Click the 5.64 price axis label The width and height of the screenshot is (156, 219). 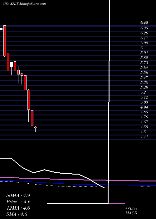click(144, 68)
